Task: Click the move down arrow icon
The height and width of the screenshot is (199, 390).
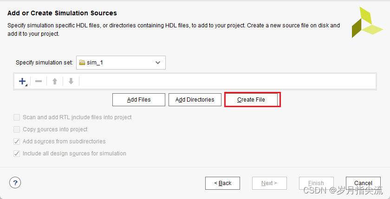Action: 71,81
